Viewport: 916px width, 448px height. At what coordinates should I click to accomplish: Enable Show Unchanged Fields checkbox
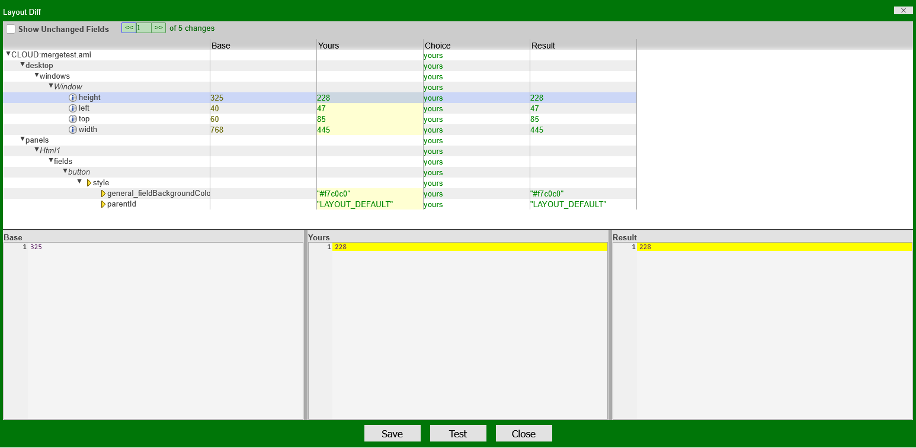pyautogui.click(x=11, y=29)
